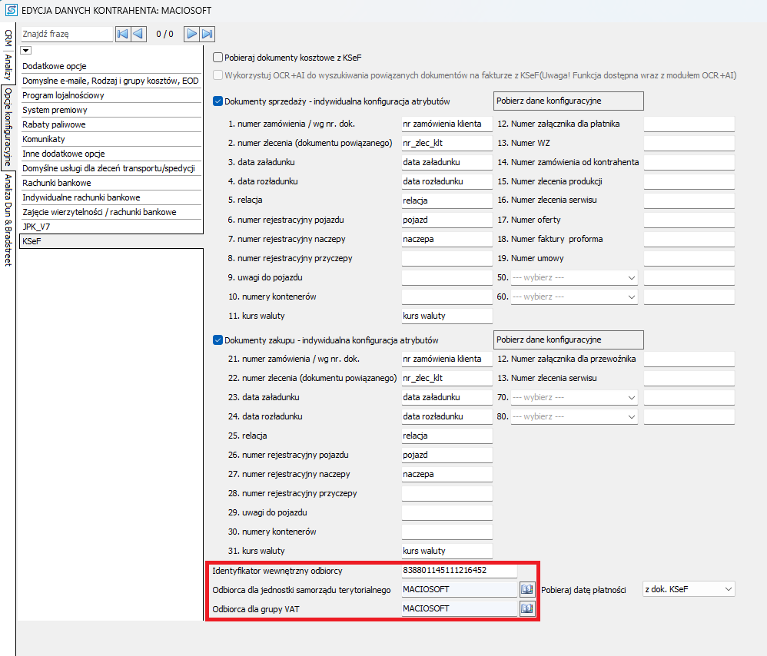Open Indywidualne rachunki bankowe section
Viewport: 767px width, 656px height.
[x=111, y=197]
